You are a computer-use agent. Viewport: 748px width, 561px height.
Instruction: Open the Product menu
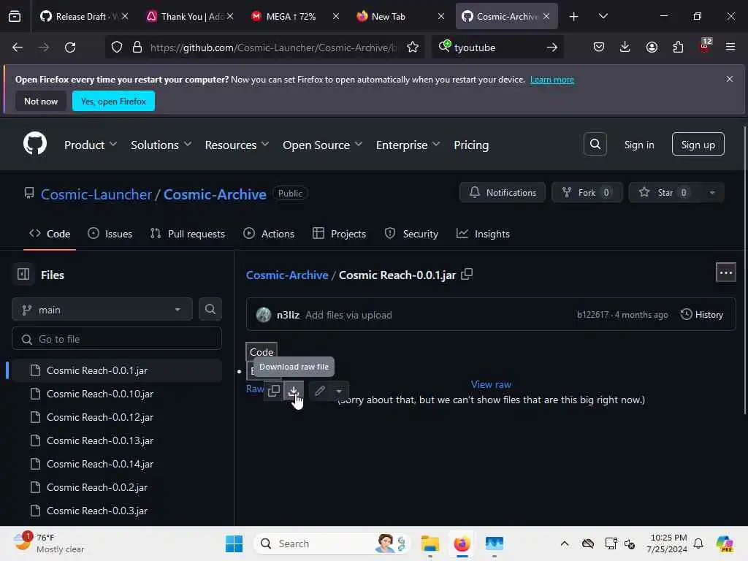[90, 145]
